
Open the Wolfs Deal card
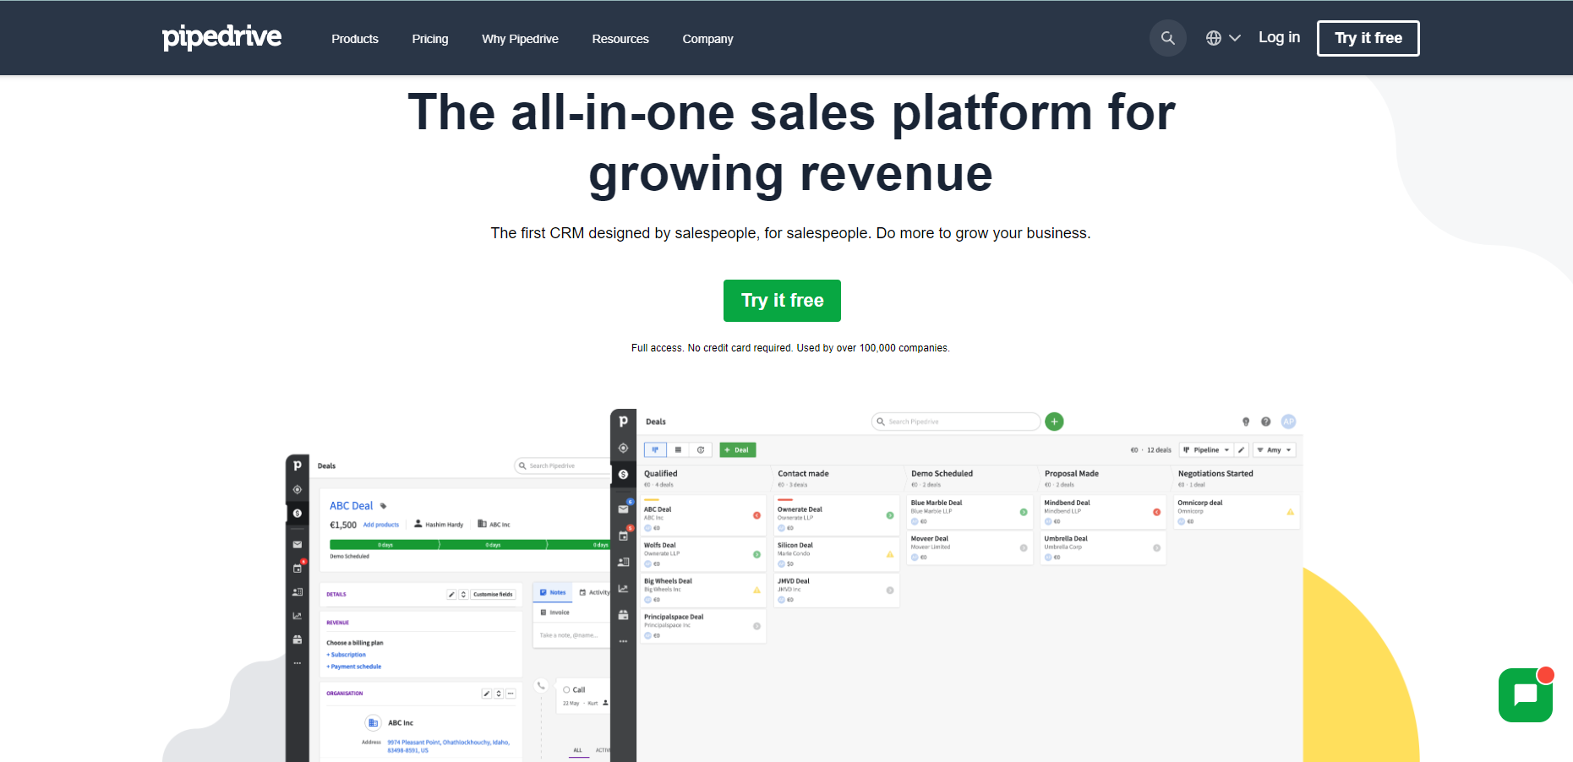tap(703, 554)
